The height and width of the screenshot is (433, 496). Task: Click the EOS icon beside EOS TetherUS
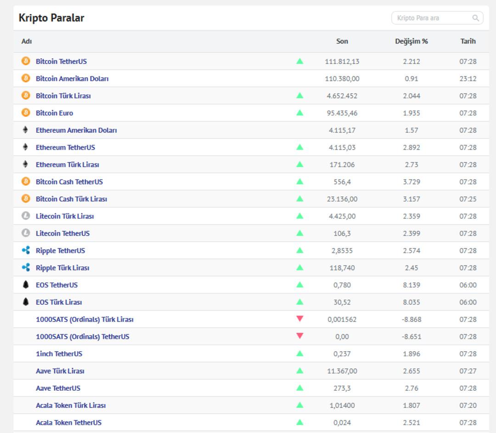[26, 284]
